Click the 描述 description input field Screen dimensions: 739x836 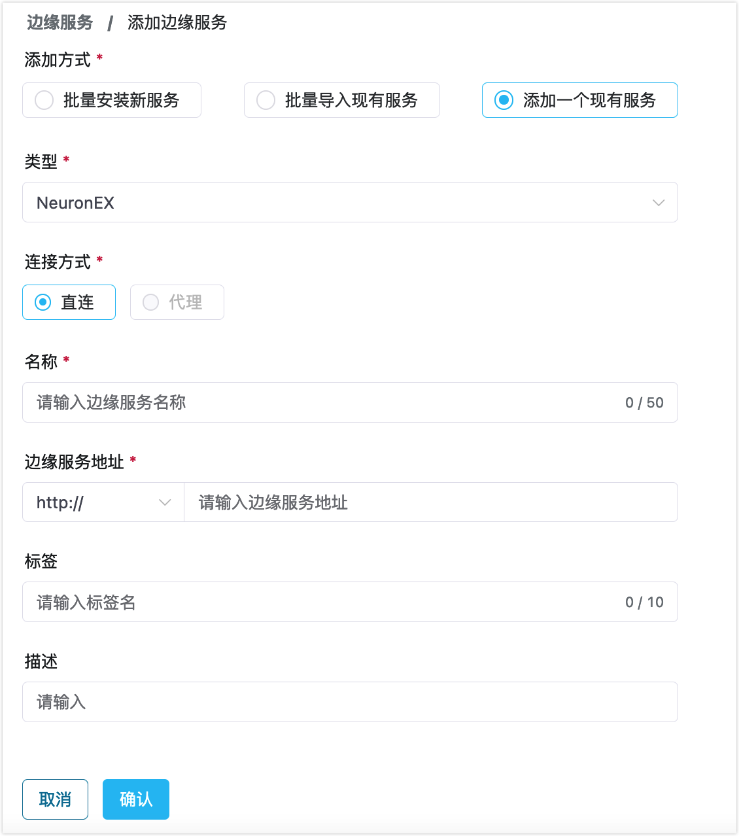350,702
